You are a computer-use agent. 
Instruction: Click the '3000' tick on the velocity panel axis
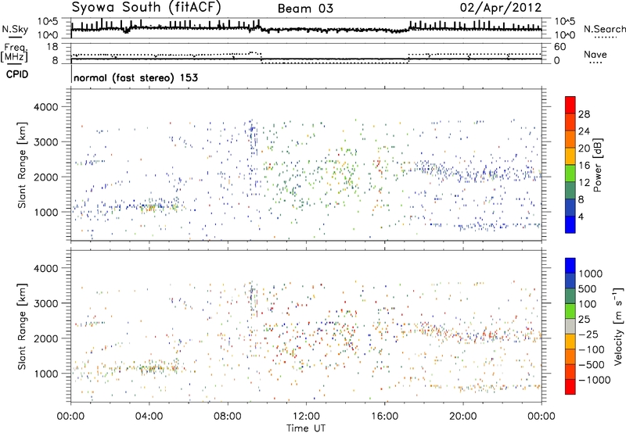46,303
